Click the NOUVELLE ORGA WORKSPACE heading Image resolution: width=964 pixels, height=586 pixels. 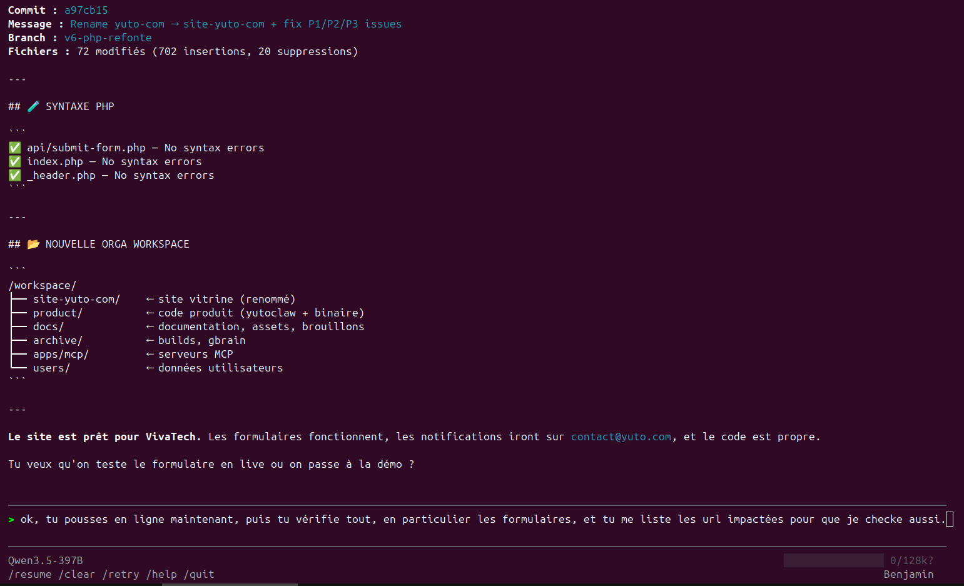(117, 244)
